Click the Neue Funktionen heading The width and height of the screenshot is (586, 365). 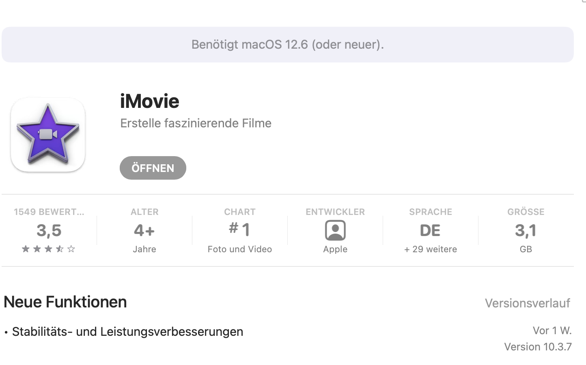point(65,302)
